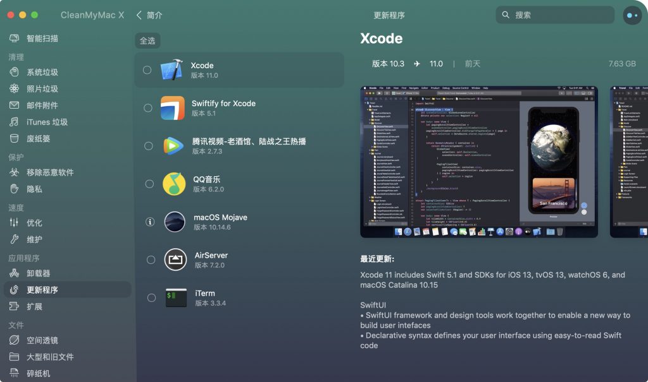The image size is (648, 382).
Task: Select Shredder (碎纸机) icon
Action: coord(14,373)
